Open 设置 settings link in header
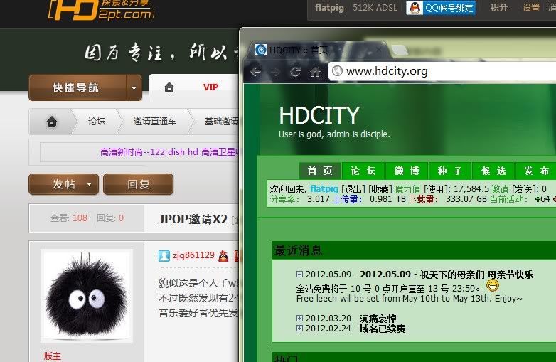 click(531, 7)
